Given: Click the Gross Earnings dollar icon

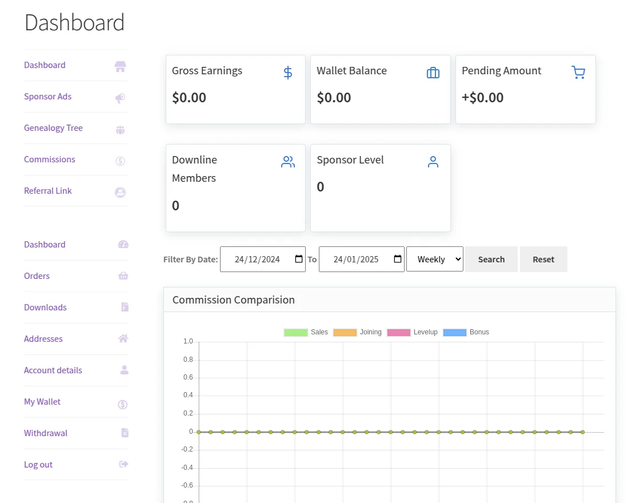Looking at the screenshot, I should (287, 72).
